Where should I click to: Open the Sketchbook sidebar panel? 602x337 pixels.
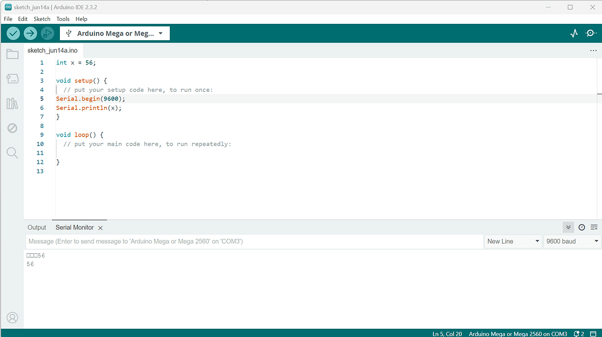pos(12,53)
